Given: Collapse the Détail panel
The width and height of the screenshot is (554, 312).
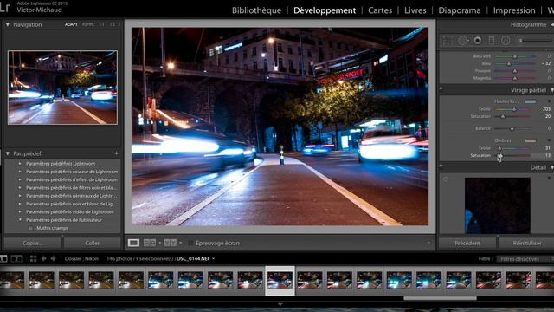Looking at the screenshot, I should (x=551, y=167).
